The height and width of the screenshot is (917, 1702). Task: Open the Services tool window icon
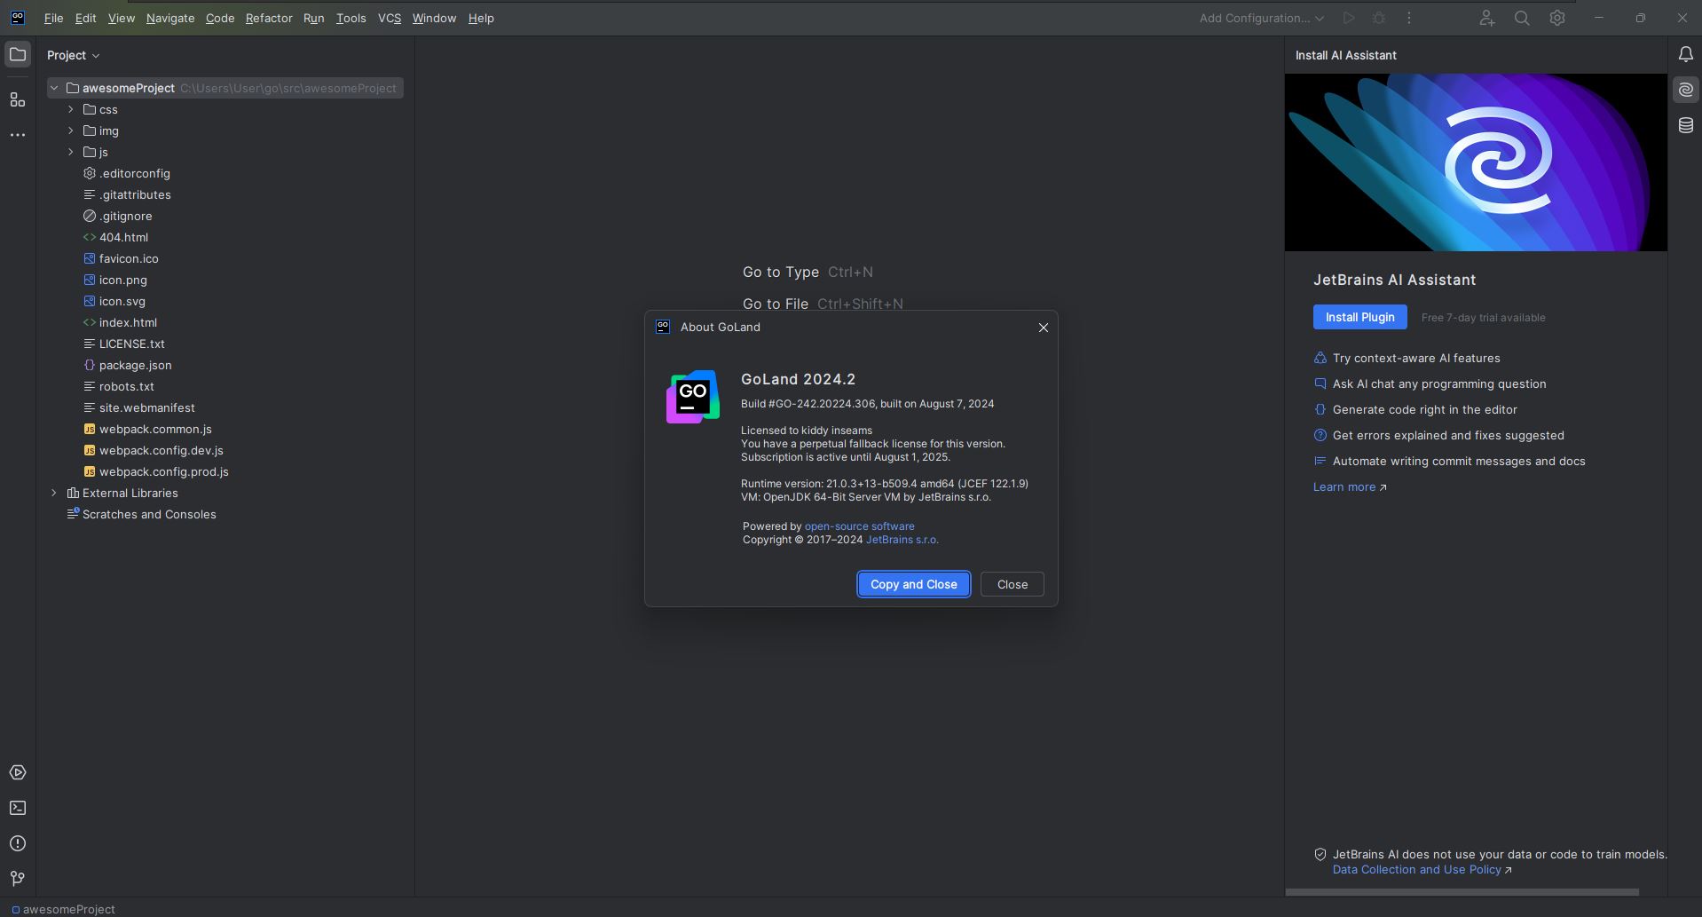click(18, 772)
